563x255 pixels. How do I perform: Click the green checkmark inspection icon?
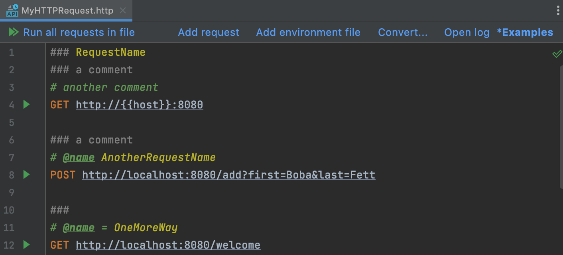tap(557, 54)
